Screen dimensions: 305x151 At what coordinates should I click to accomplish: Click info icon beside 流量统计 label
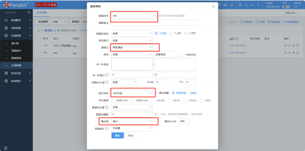point(107,128)
